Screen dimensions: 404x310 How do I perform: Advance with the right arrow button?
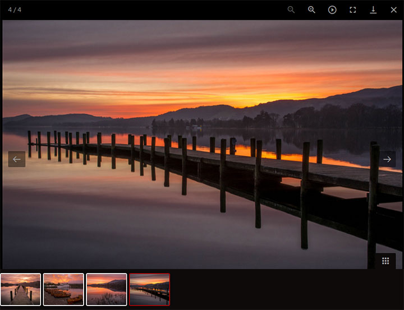pos(387,159)
